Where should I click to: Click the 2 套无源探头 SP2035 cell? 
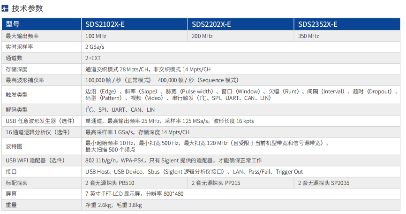click(x=323, y=183)
